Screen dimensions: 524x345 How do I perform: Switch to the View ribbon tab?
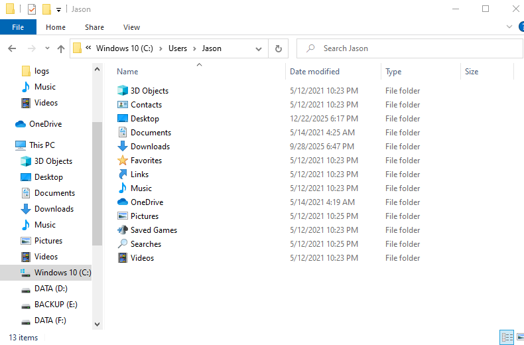tap(131, 27)
